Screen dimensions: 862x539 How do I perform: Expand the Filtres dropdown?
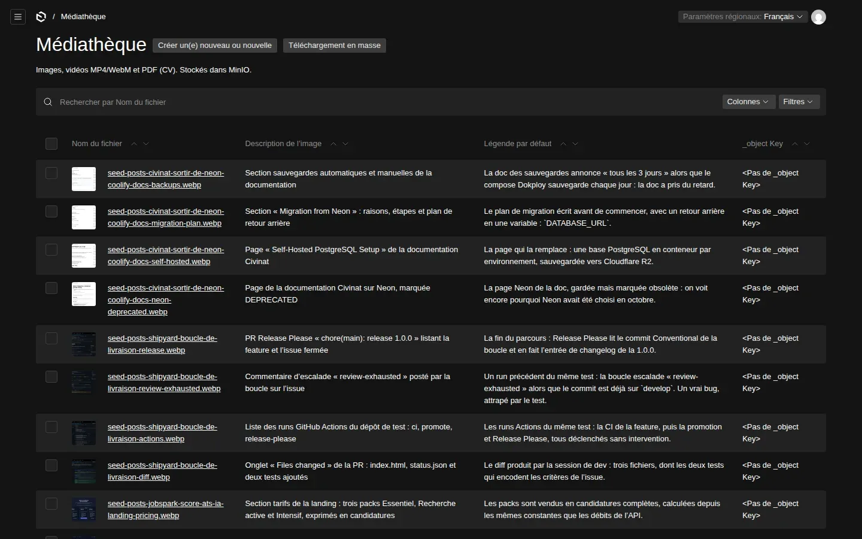click(799, 102)
